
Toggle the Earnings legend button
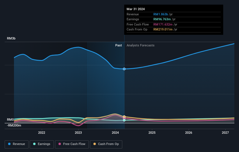(42, 144)
